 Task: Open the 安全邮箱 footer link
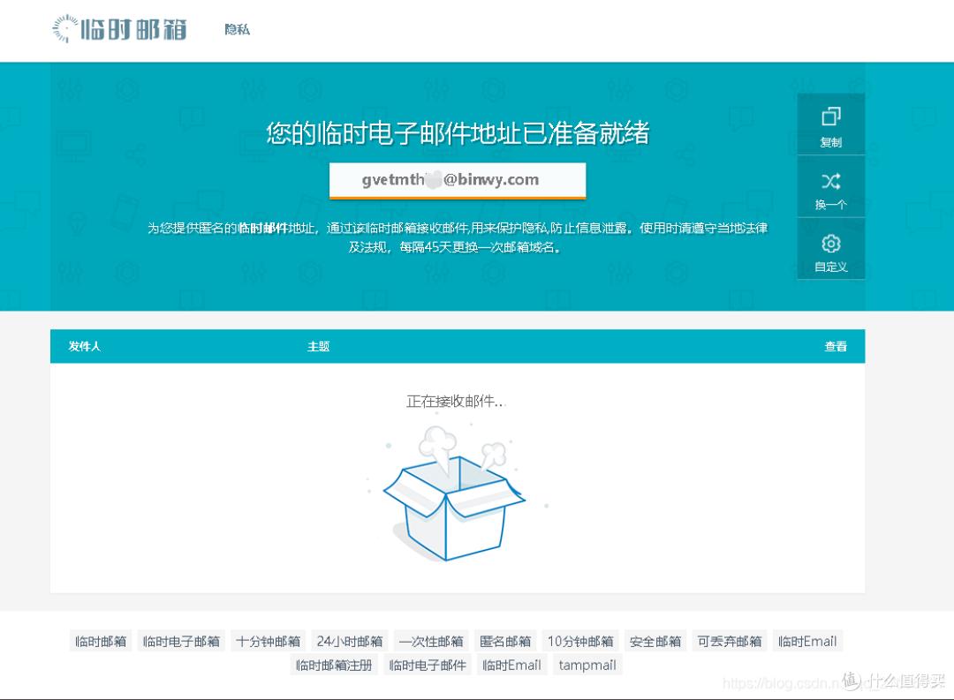[x=655, y=641]
